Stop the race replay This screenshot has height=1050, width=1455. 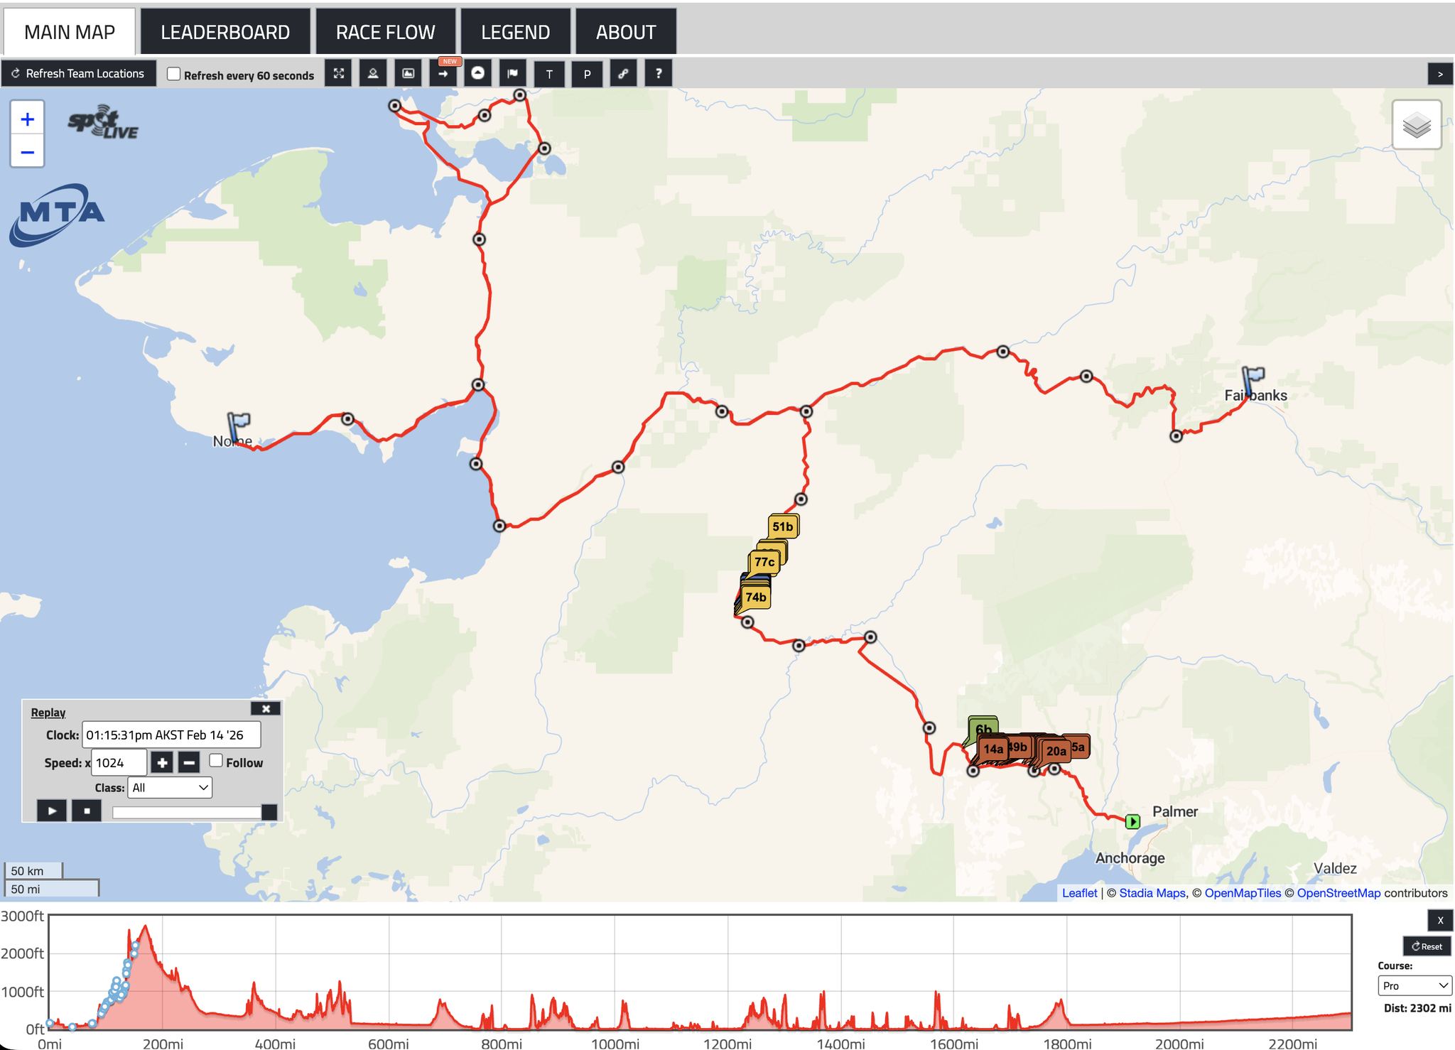click(87, 810)
